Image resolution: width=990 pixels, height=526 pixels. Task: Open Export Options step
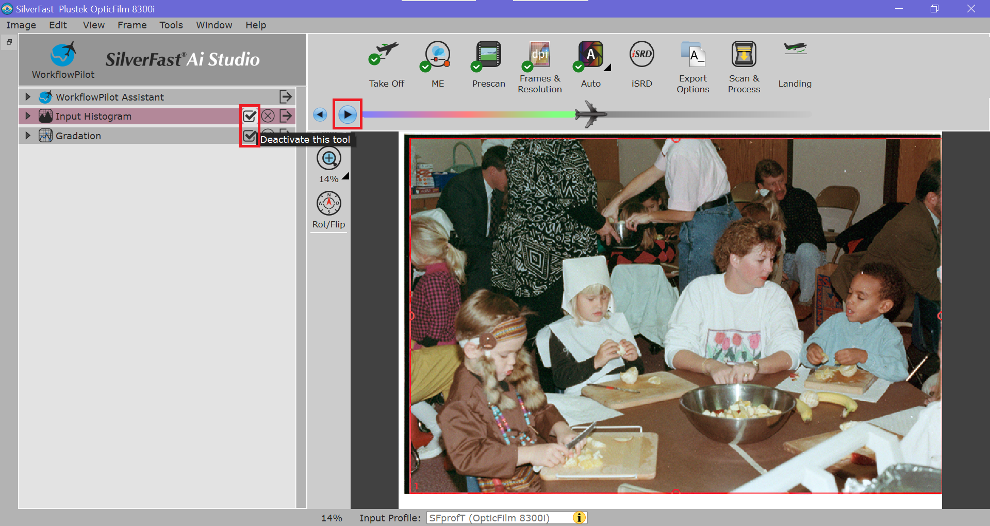(692, 54)
